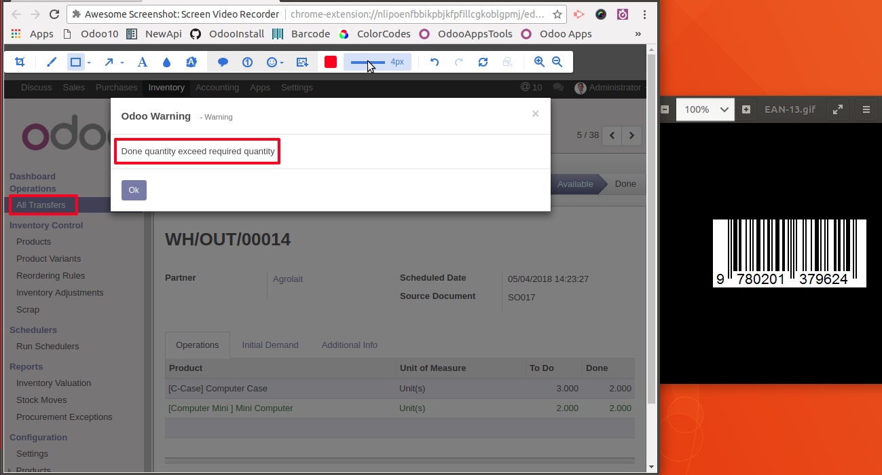The height and width of the screenshot is (475, 882).
Task: Open the red color swatch picker
Action: pyautogui.click(x=331, y=62)
